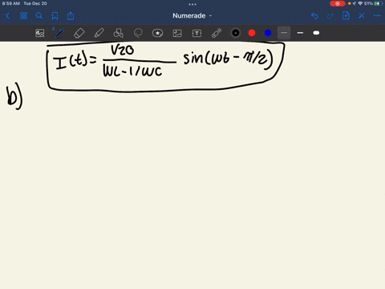This screenshot has height=289, width=385.
Task: Choose the blue pen color
Action: (268, 33)
